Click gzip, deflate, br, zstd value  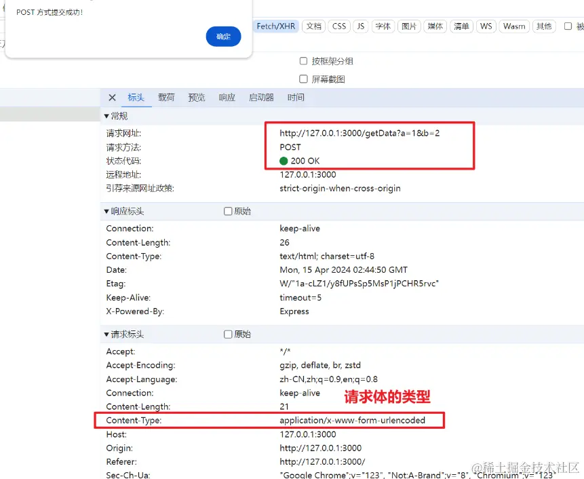[320, 366]
